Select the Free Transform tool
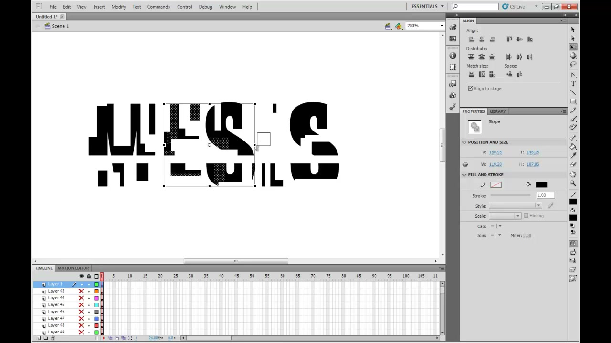611x343 pixels. click(573, 47)
